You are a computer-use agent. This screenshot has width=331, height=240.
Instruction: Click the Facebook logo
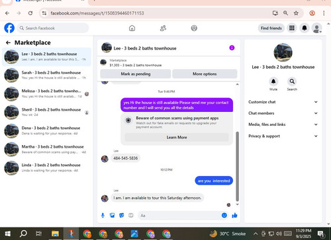(x=9, y=28)
